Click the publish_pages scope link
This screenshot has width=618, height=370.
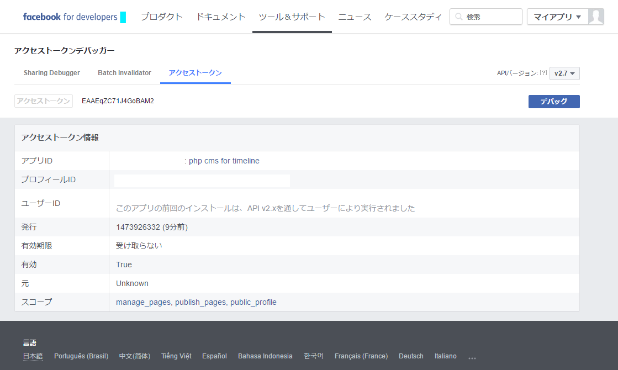pyautogui.click(x=200, y=302)
